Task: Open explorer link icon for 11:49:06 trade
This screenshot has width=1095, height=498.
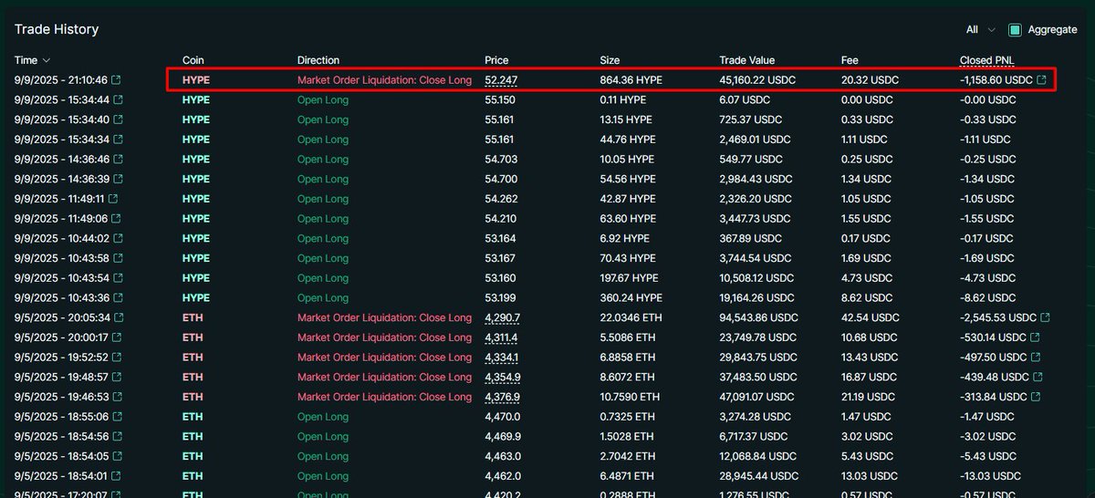Action: click(x=117, y=219)
